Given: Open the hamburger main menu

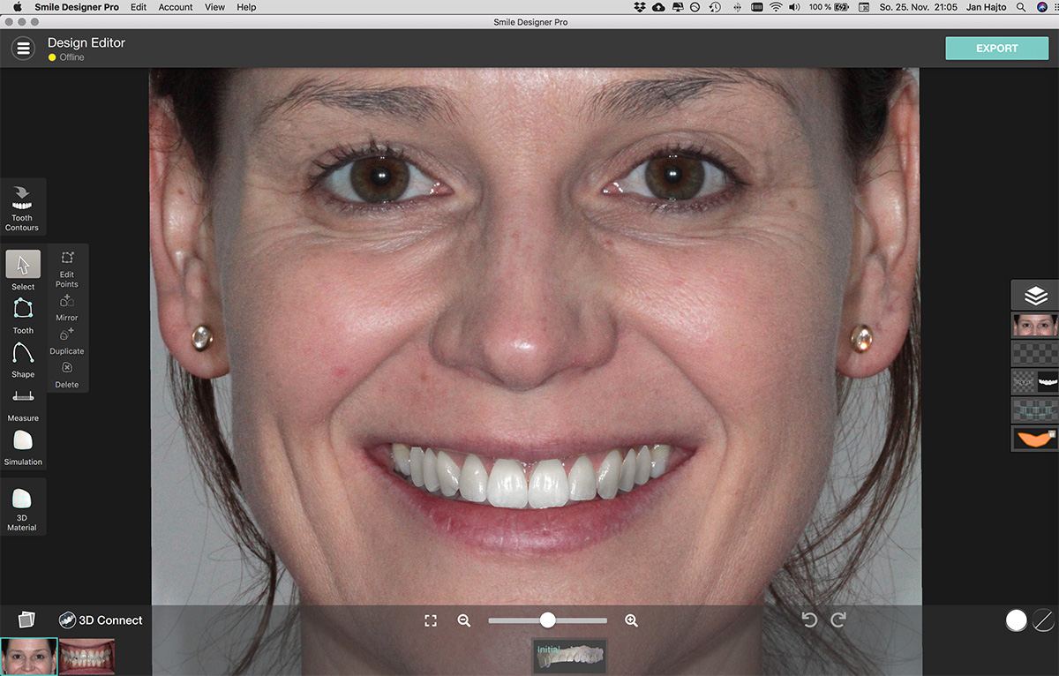Looking at the screenshot, I should [23, 49].
